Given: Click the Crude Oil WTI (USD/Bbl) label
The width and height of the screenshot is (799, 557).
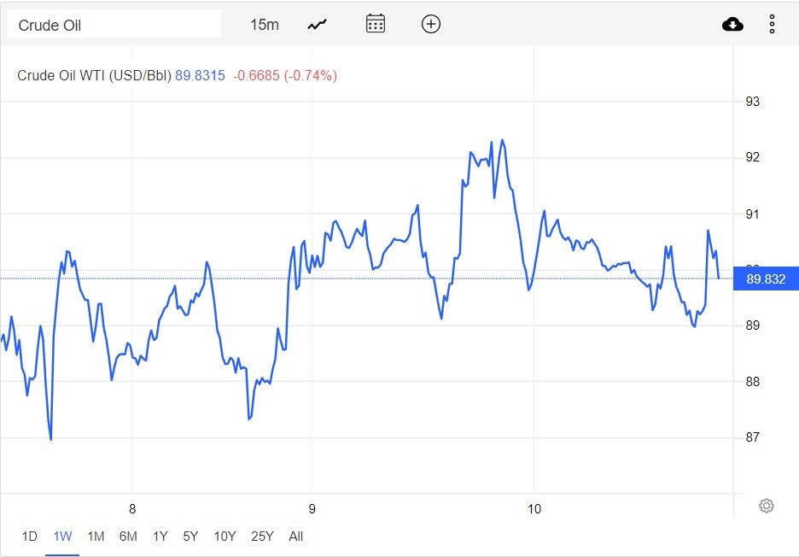Looking at the screenshot, I should coord(94,75).
